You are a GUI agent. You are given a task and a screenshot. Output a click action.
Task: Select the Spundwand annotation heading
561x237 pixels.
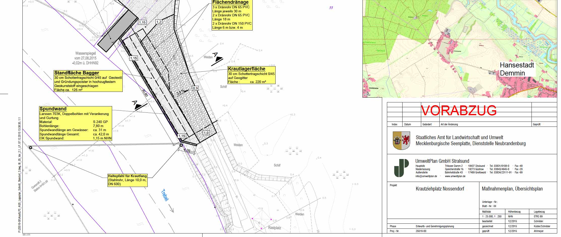coord(53,109)
